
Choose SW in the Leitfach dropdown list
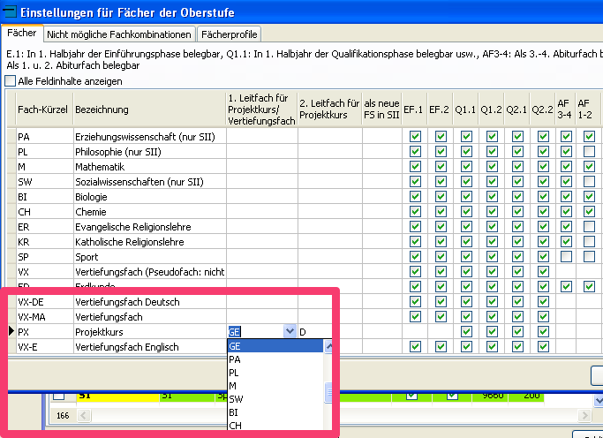(x=236, y=399)
